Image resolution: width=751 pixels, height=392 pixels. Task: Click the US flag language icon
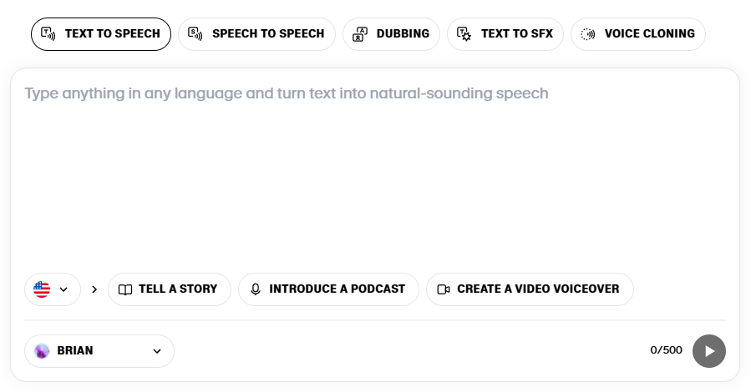pyautogui.click(x=42, y=289)
